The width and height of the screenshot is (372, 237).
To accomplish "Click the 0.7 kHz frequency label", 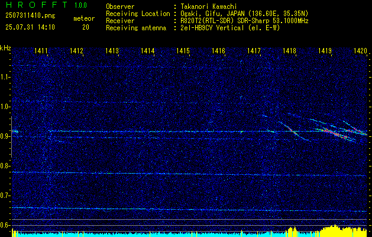I will tap(5, 196).
